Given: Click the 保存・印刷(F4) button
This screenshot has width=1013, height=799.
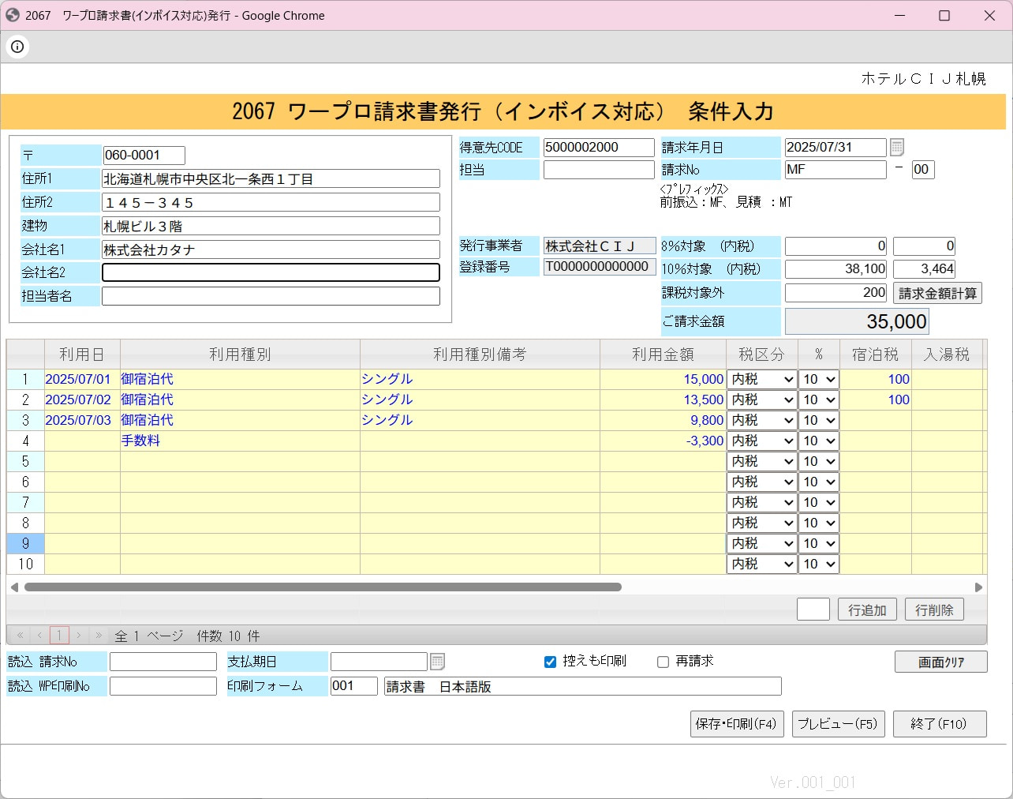Looking at the screenshot, I should [737, 724].
